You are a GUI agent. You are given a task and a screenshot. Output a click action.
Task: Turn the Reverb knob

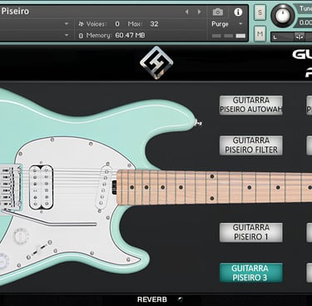coord(181,299)
